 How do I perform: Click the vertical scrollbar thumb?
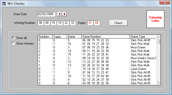click(158, 41)
